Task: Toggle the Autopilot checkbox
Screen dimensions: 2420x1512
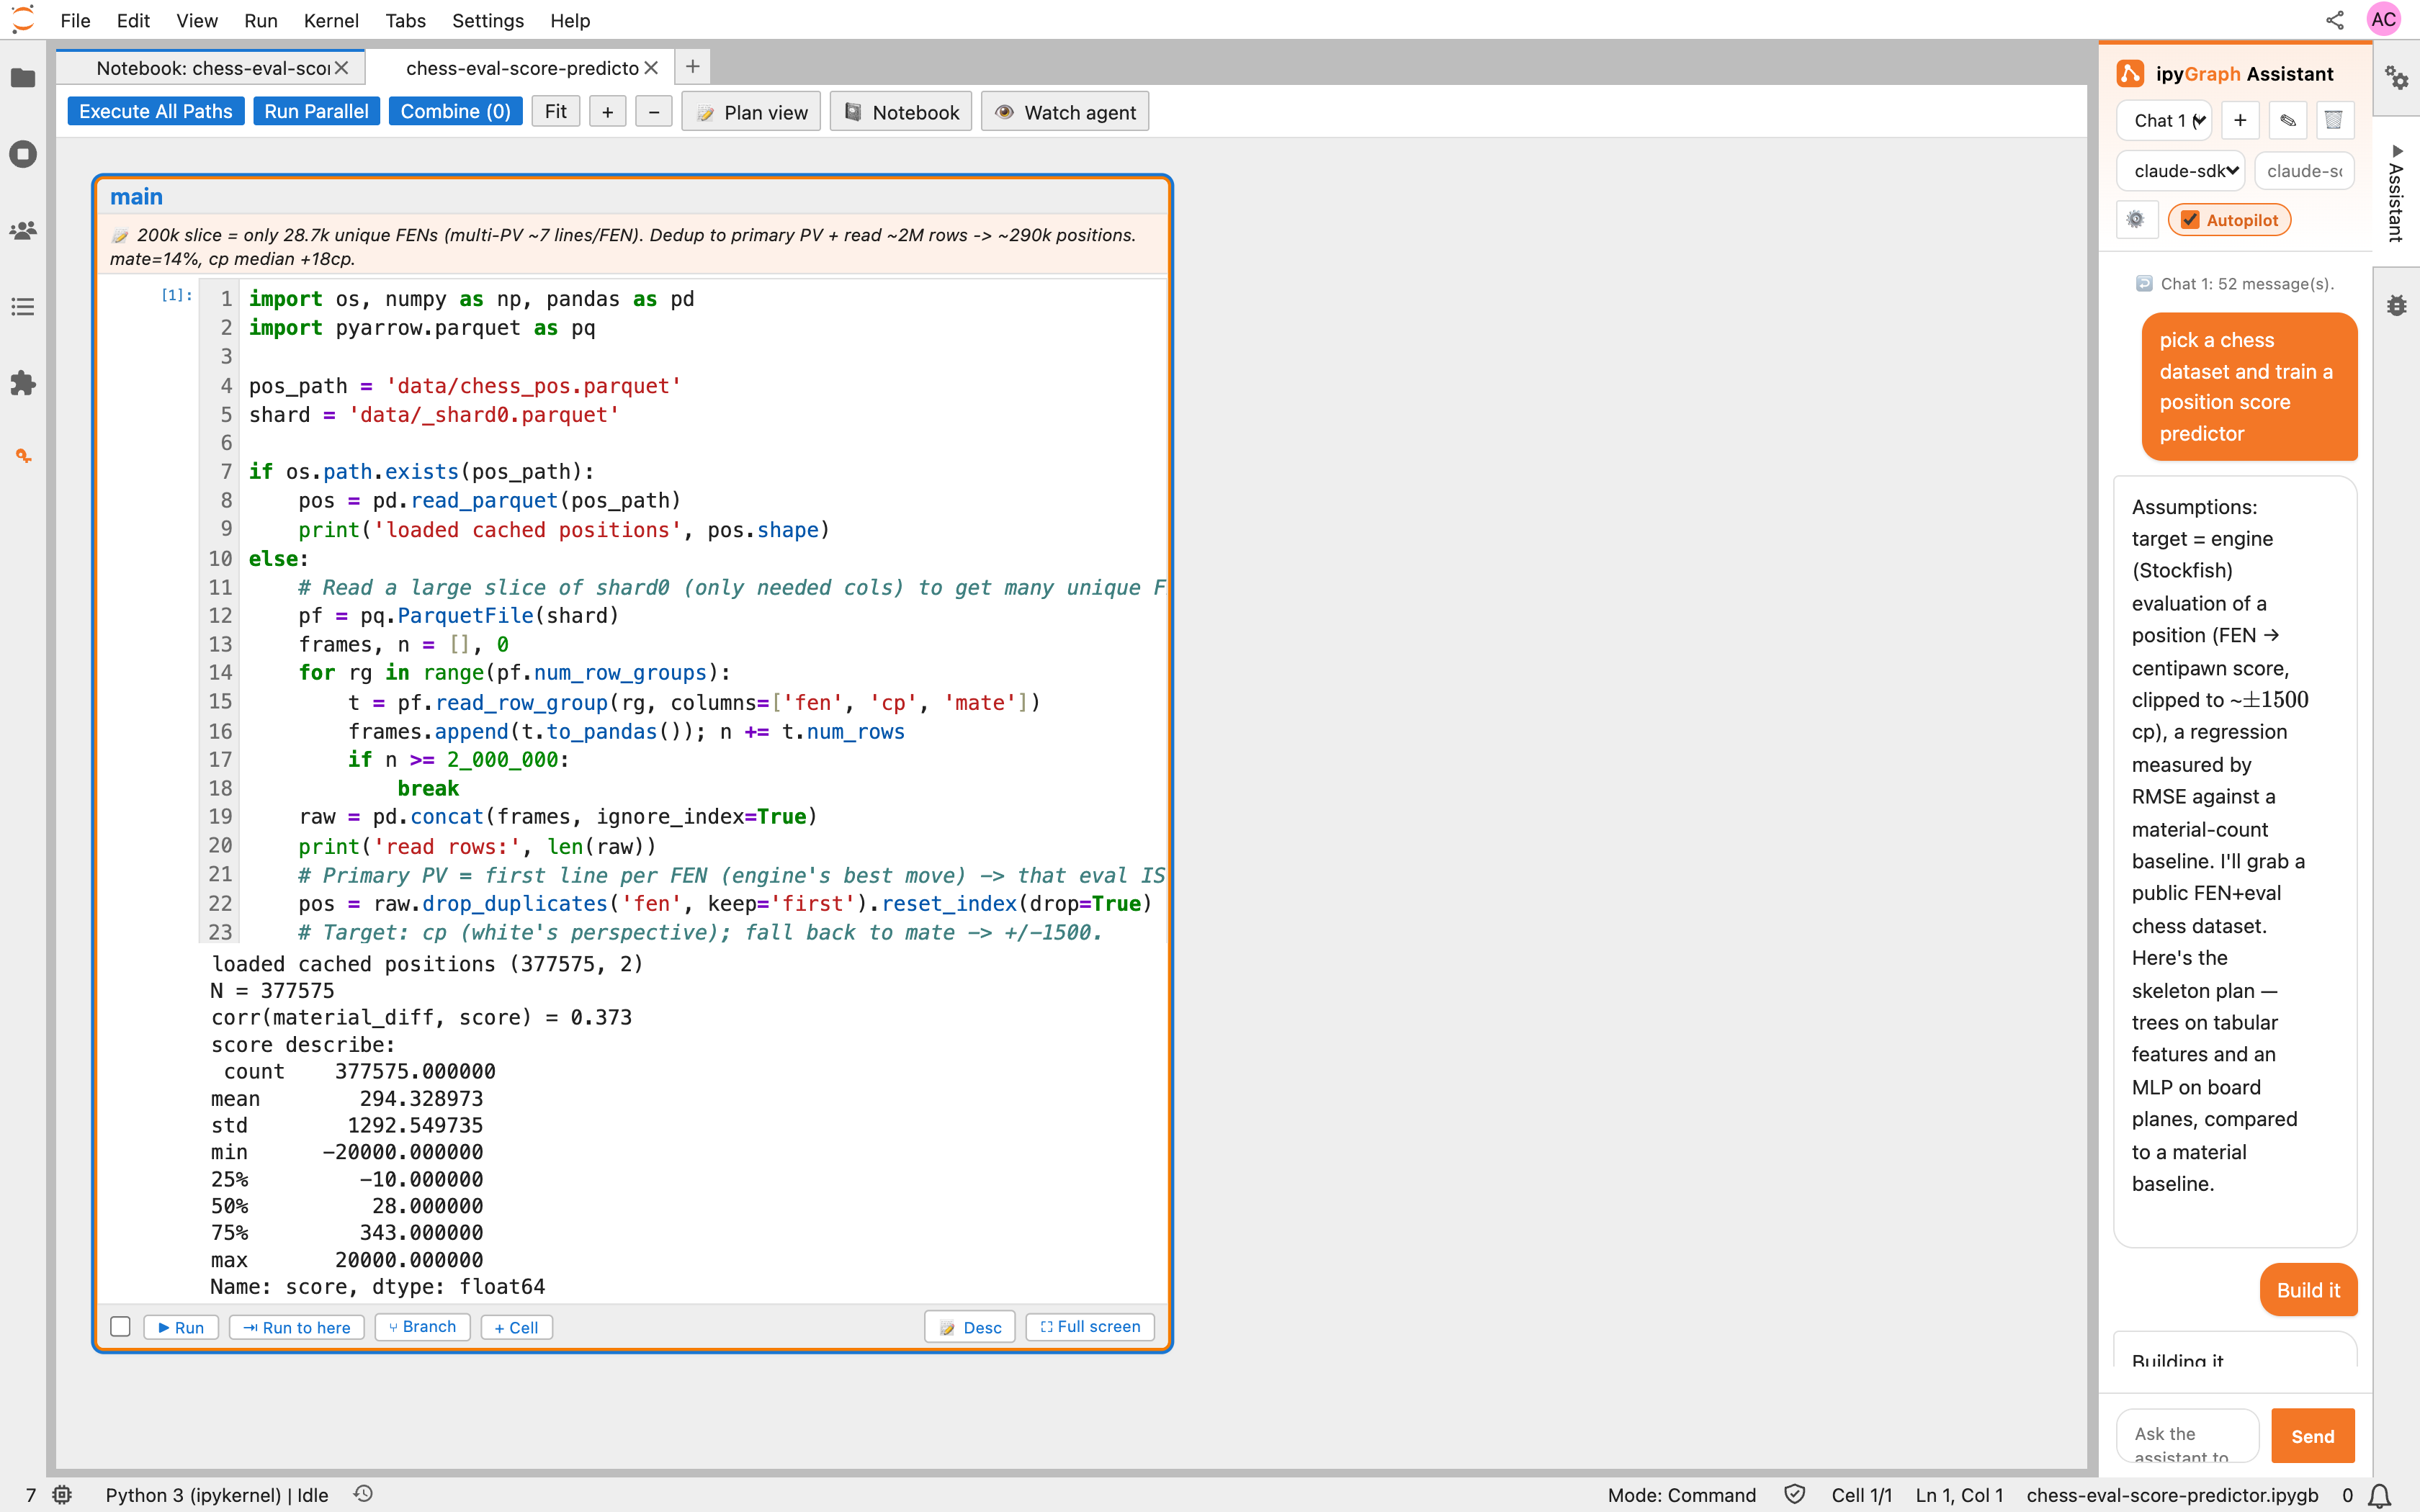Action: tap(2190, 220)
